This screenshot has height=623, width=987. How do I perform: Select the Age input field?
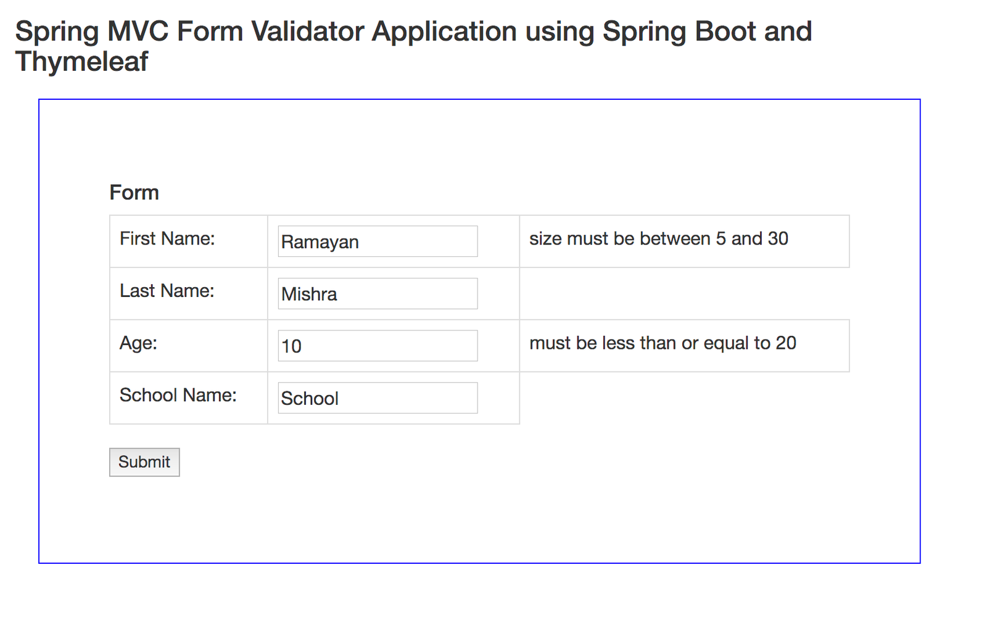(378, 346)
